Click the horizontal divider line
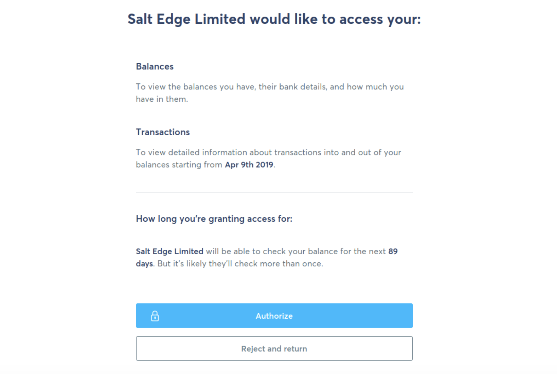 coord(274,192)
